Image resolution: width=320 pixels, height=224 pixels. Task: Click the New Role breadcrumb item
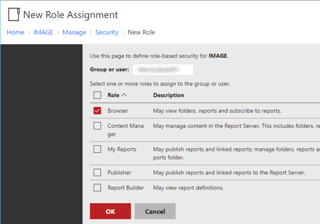pyautogui.click(x=141, y=33)
